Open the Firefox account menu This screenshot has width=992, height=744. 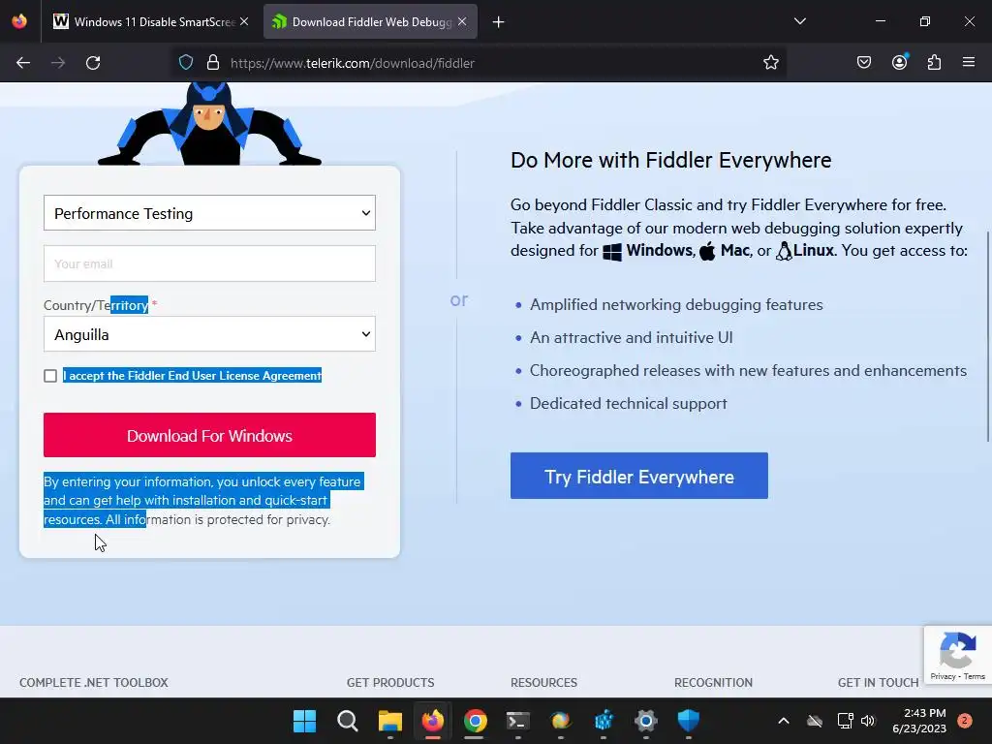click(899, 63)
